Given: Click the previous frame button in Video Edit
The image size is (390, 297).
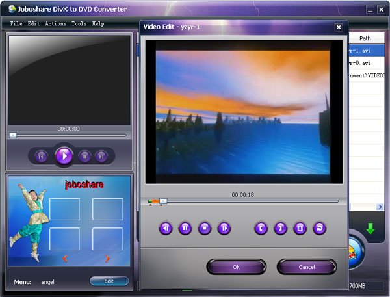Looking at the screenshot, I should coord(166,228).
